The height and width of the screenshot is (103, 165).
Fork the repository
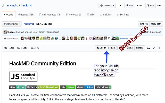151,5
